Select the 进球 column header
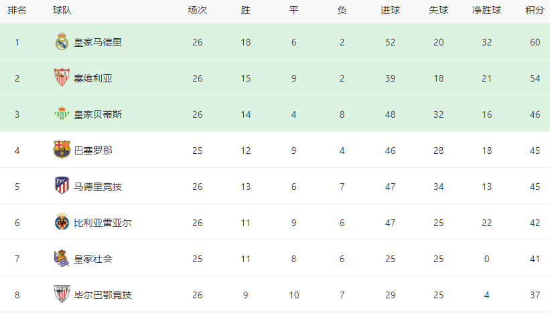550x313 pixels. point(390,10)
